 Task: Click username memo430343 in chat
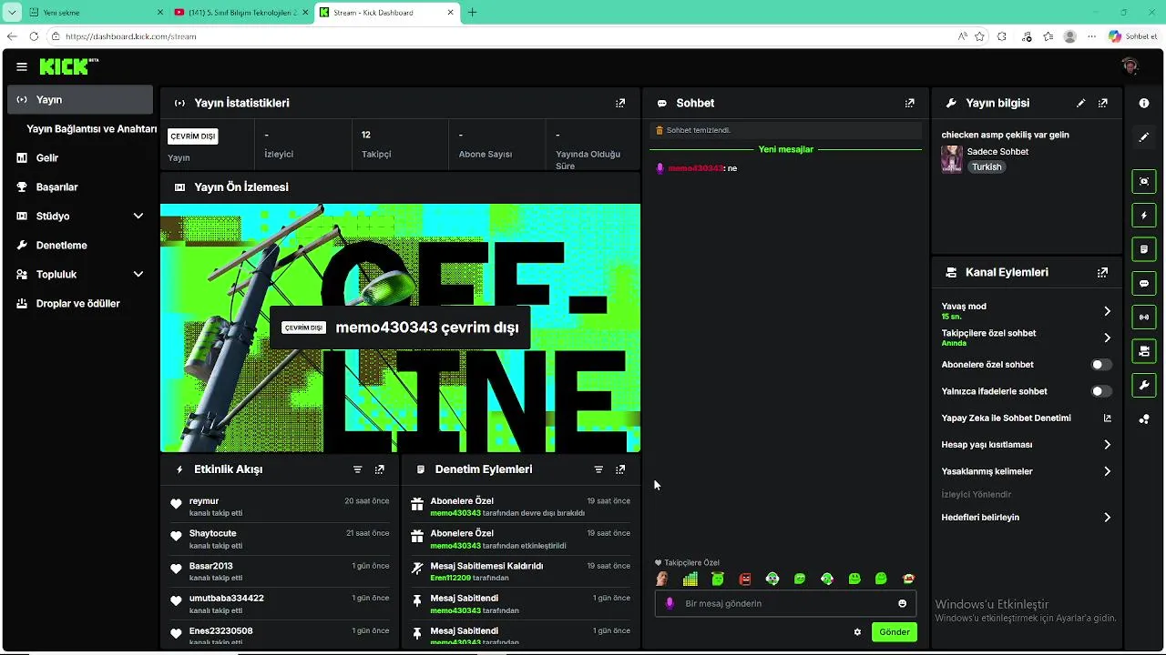tap(695, 168)
